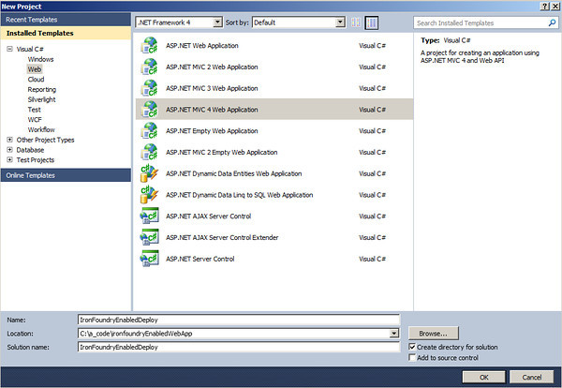The width and height of the screenshot is (562, 388).
Task: Open the Sort by Default dropdown
Action: point(340,22)
